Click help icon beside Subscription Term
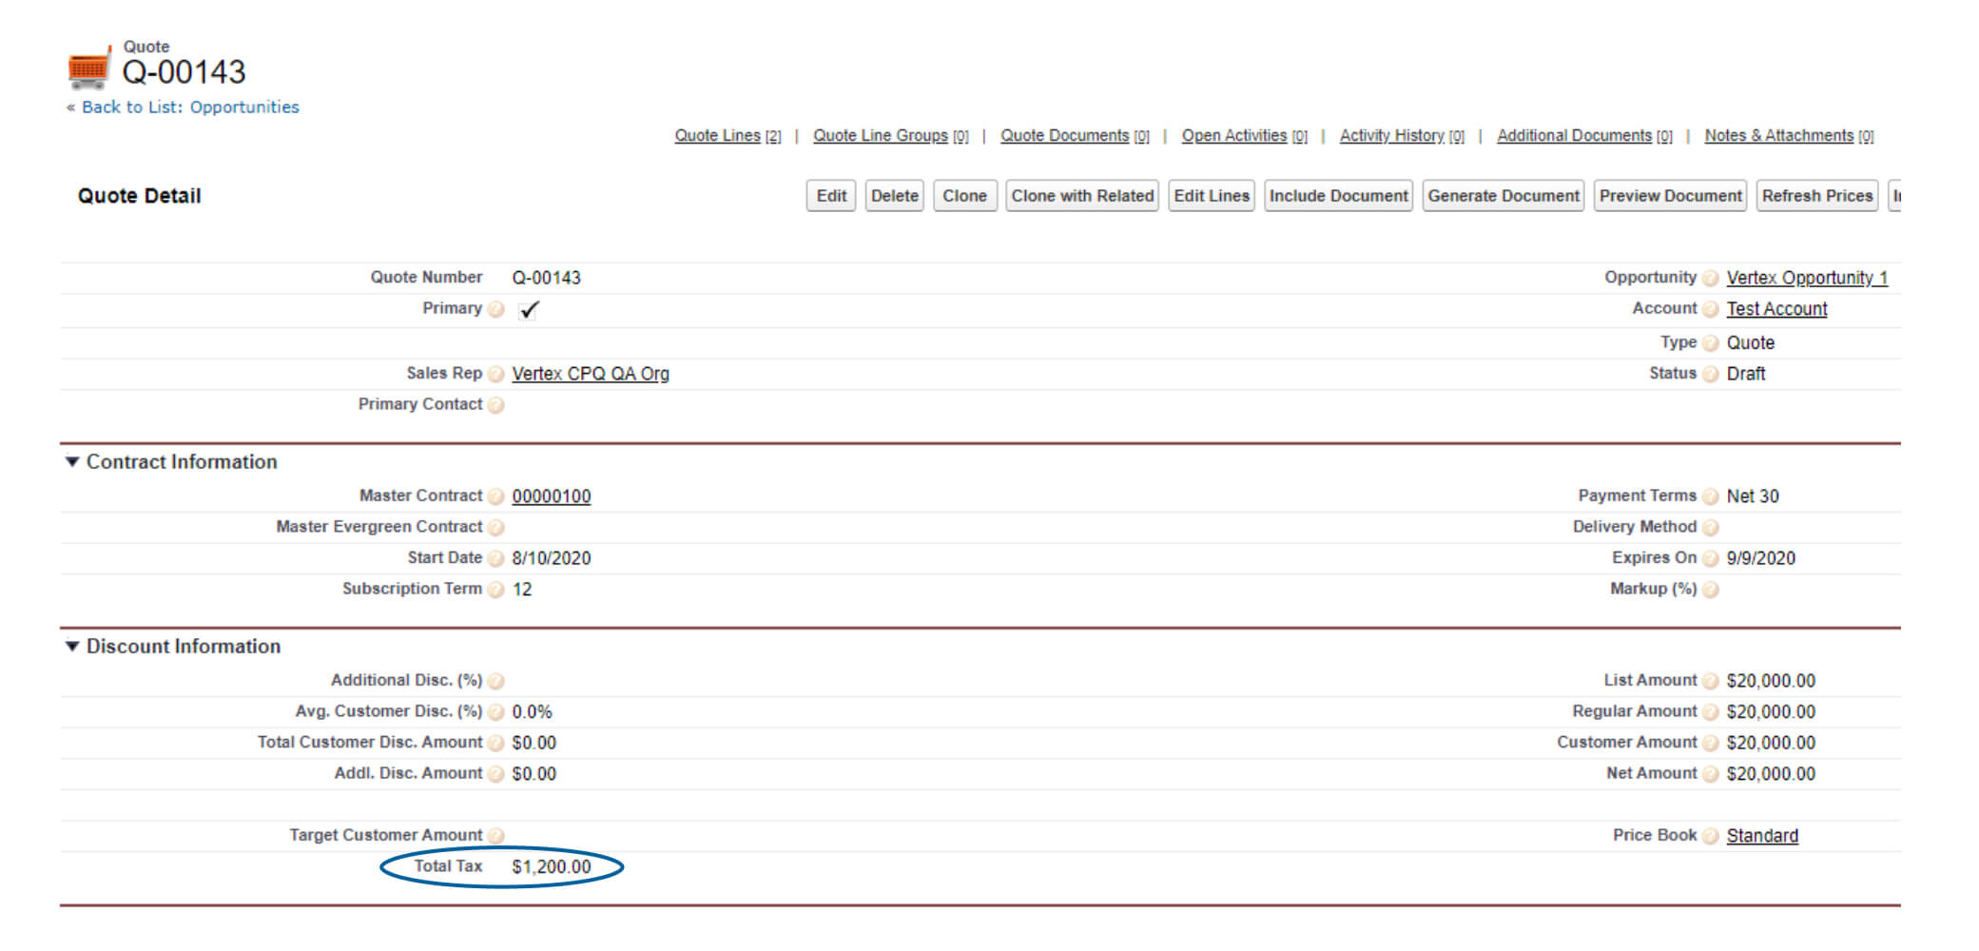 pyautogui.click(x=495, y=590)
